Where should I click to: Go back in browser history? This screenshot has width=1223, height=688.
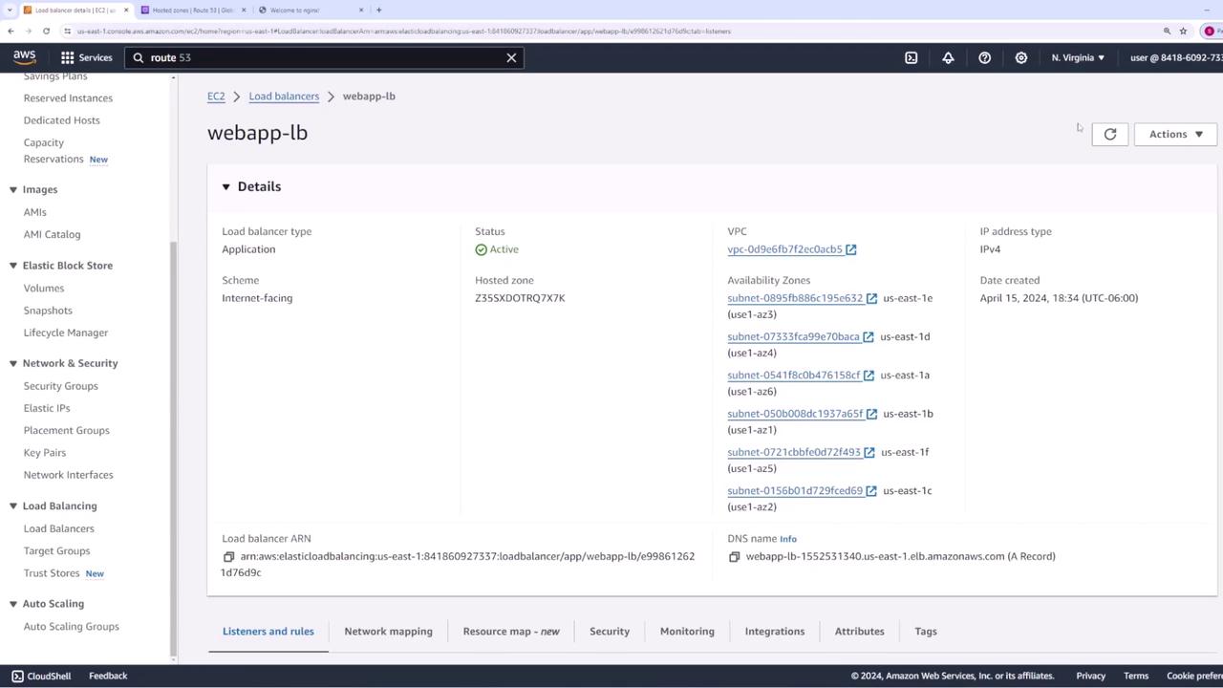coord(11,31)
